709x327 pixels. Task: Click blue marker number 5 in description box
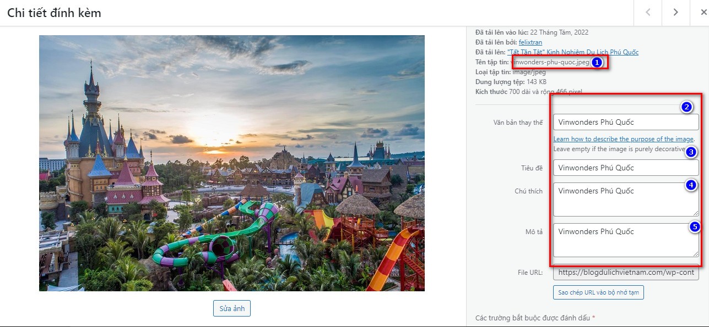pos(694,226)
